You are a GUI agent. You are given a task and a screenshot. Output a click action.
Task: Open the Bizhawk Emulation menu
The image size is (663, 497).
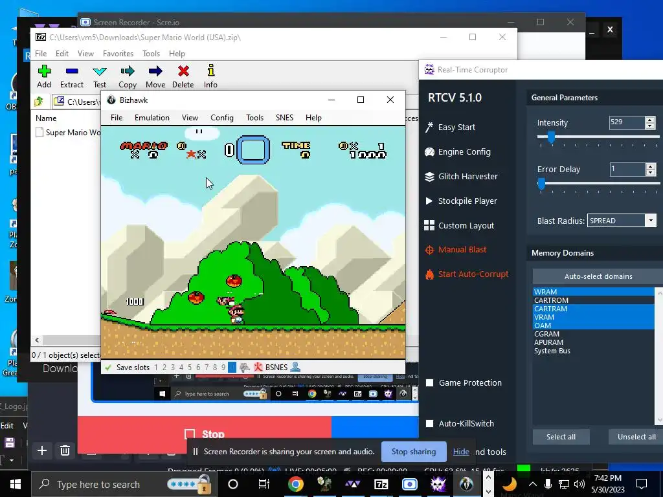pyautogui.click(x=152, y=118)
